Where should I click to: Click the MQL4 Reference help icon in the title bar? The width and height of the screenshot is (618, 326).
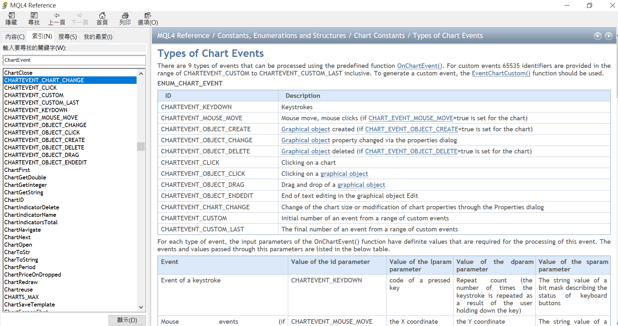(5, 5)
